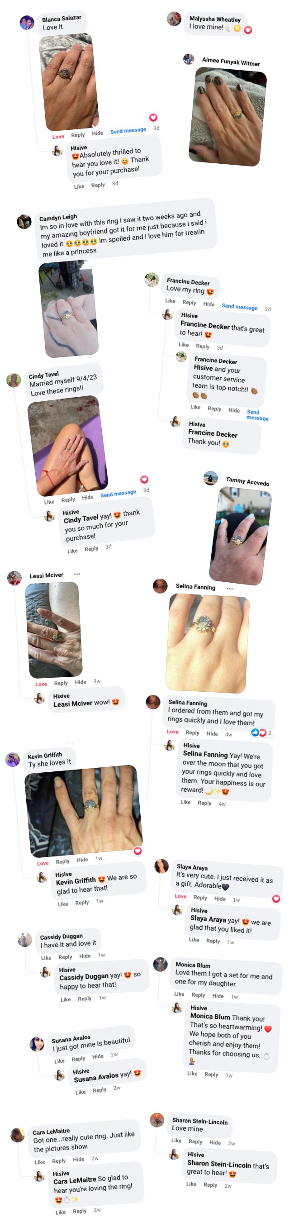Click heart reaction on Blanca Salazar's photo
Image resolution: width=294 pixels, height=1222 pixels.
(153, 118)
